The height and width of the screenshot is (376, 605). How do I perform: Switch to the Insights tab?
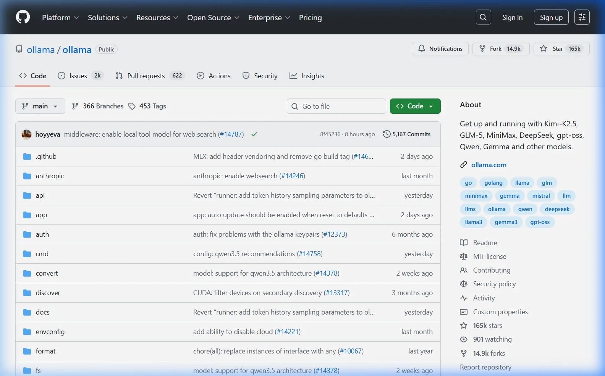point(307,76)
